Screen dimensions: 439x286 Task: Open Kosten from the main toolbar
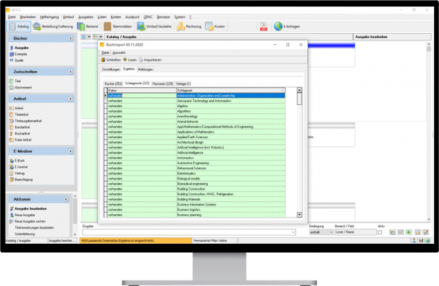pyautogui.click(x=215, y=26)
